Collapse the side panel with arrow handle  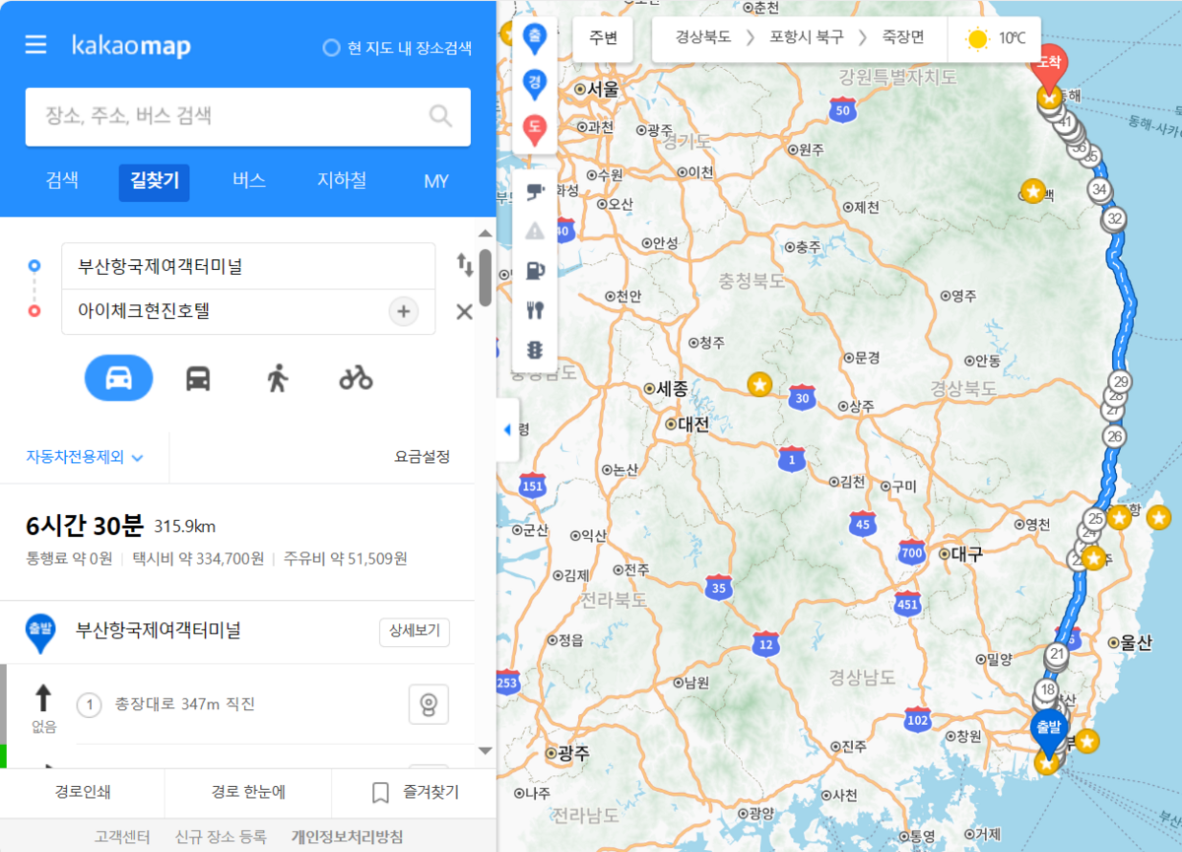click(507, 429)
